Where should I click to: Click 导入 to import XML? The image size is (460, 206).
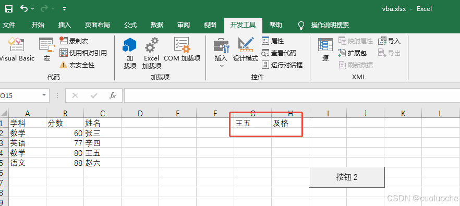point(389,41)
